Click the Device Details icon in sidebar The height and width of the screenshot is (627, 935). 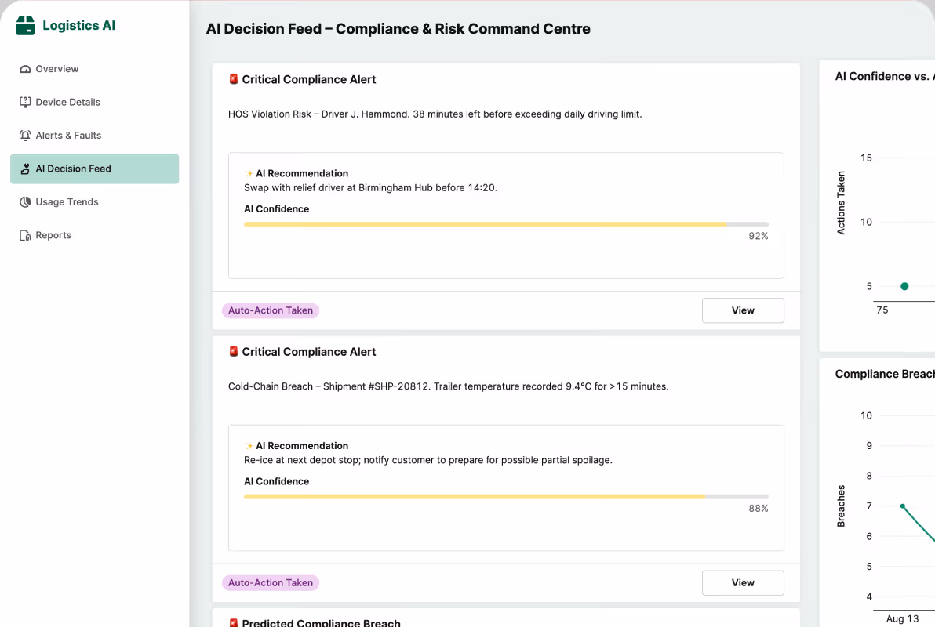pos(25,103)
